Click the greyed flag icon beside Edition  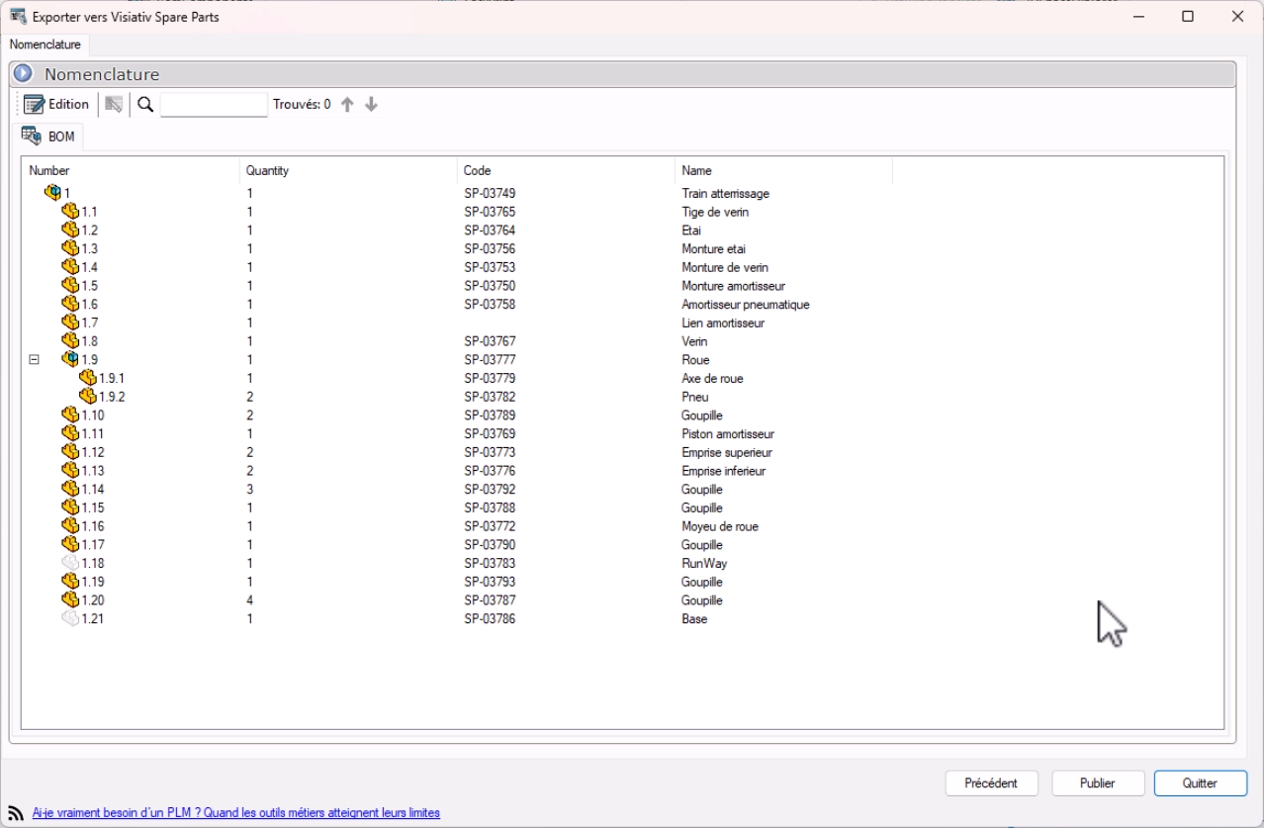(114, 104)
